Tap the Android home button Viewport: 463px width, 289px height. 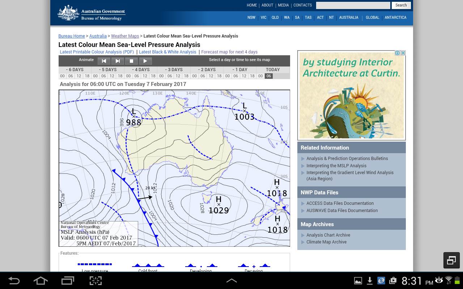41,281
